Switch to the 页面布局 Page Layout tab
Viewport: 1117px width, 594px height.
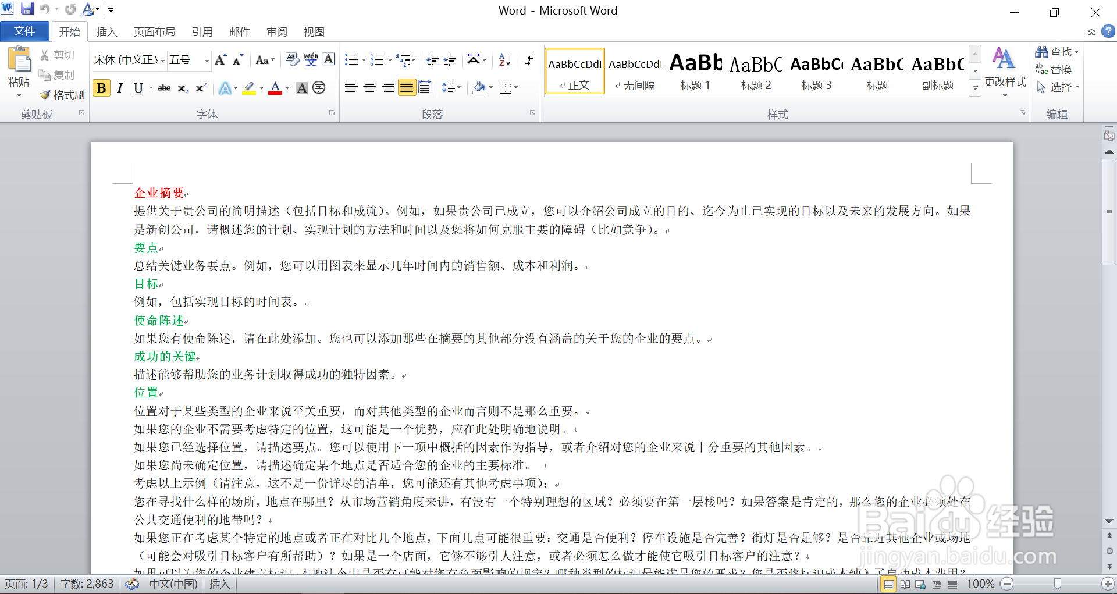[154, 31]
